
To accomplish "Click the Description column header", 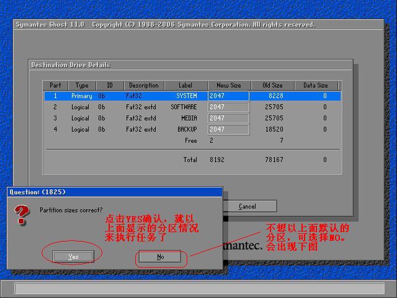I will click(x=143, y=86).
